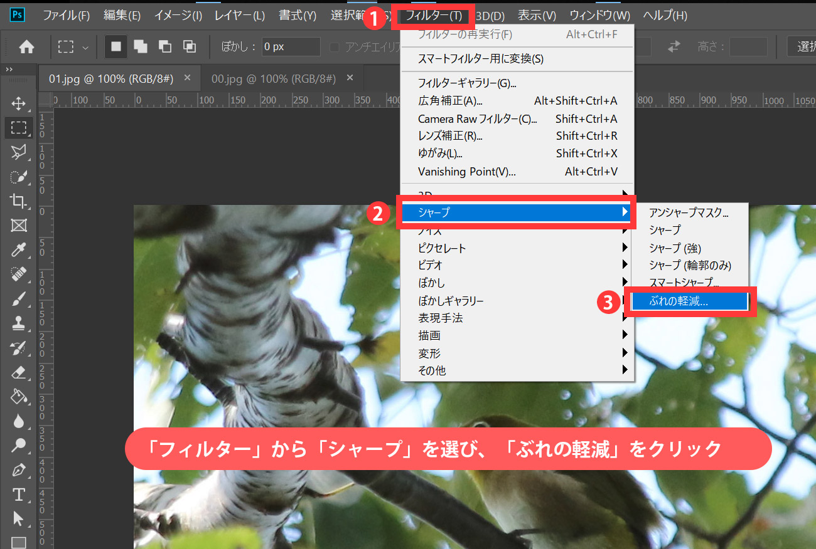Select the Dodge tool
The height and width of the screenshot is (549, 816).
coord(18,446)
